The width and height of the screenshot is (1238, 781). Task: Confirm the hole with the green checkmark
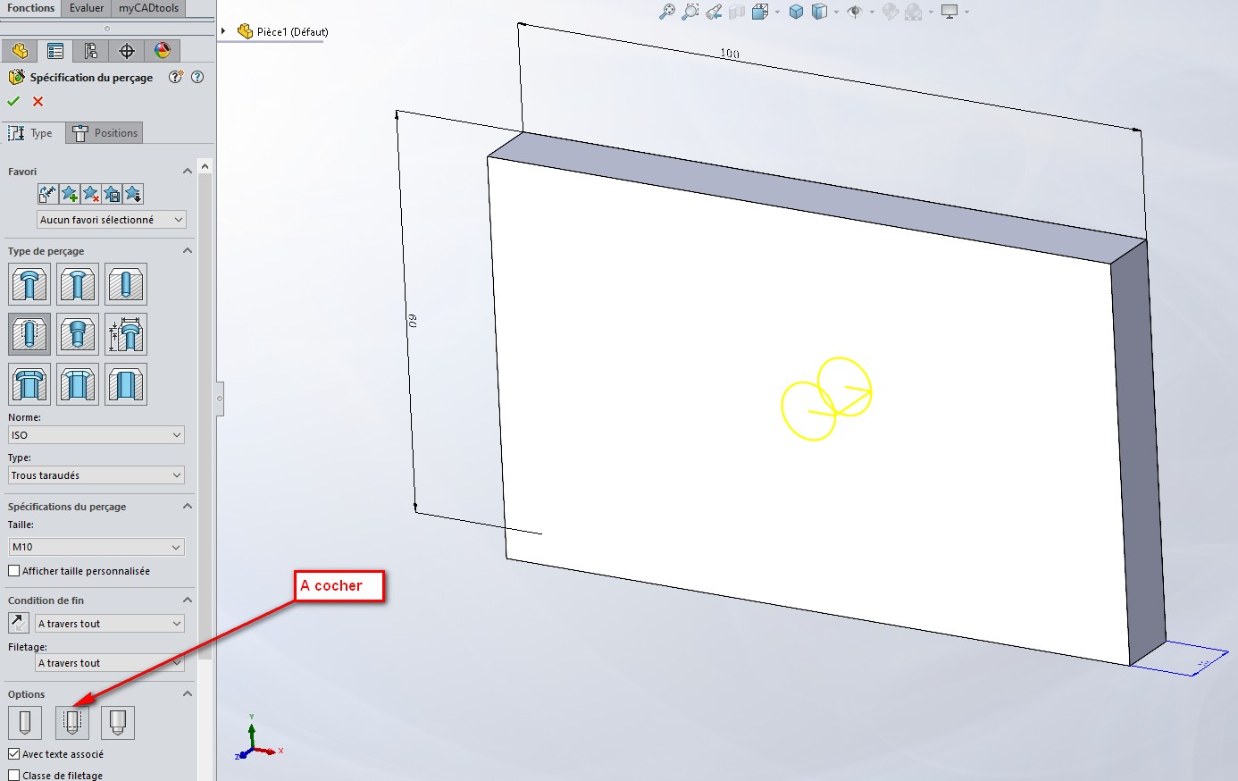(x=13, y=101)
